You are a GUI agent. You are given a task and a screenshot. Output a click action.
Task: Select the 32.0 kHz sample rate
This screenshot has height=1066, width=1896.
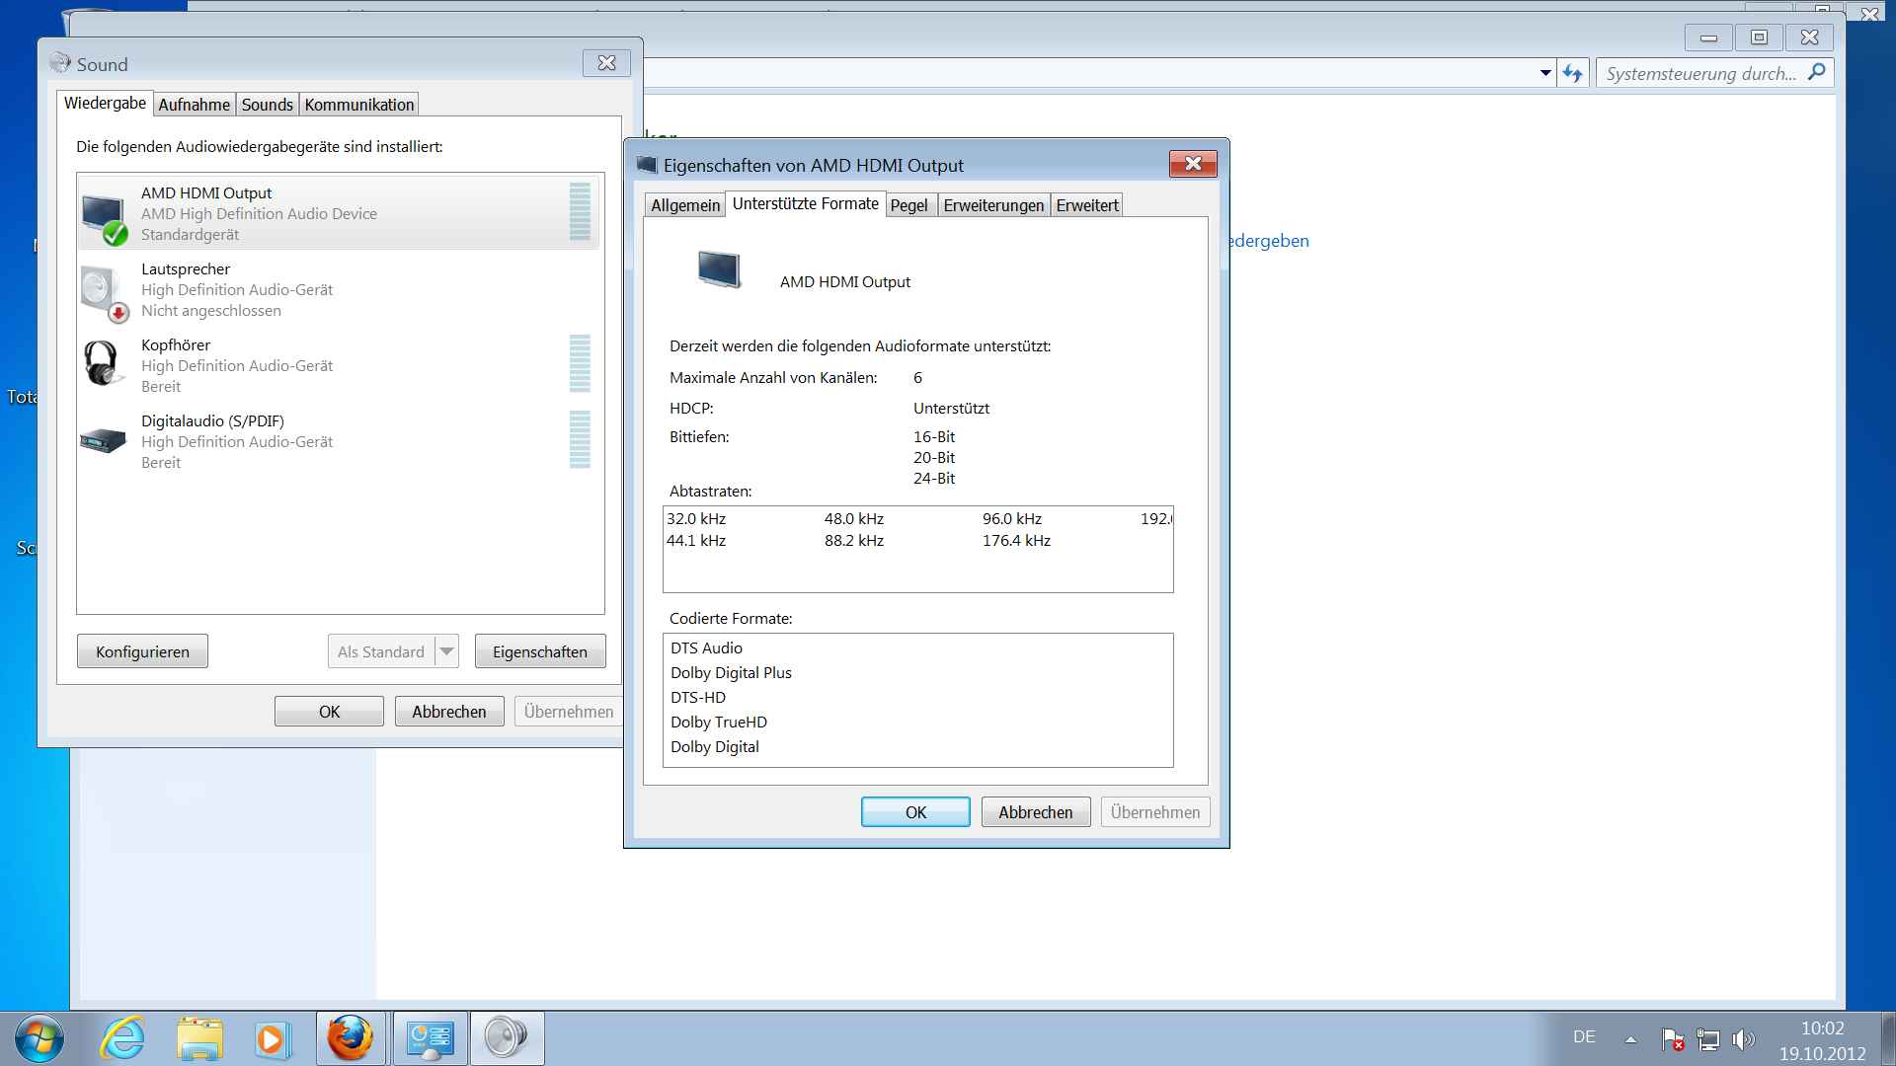696,518
